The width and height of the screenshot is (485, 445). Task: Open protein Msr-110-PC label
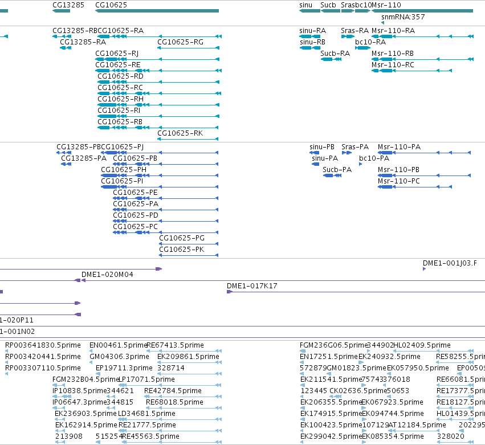point(399,181)
